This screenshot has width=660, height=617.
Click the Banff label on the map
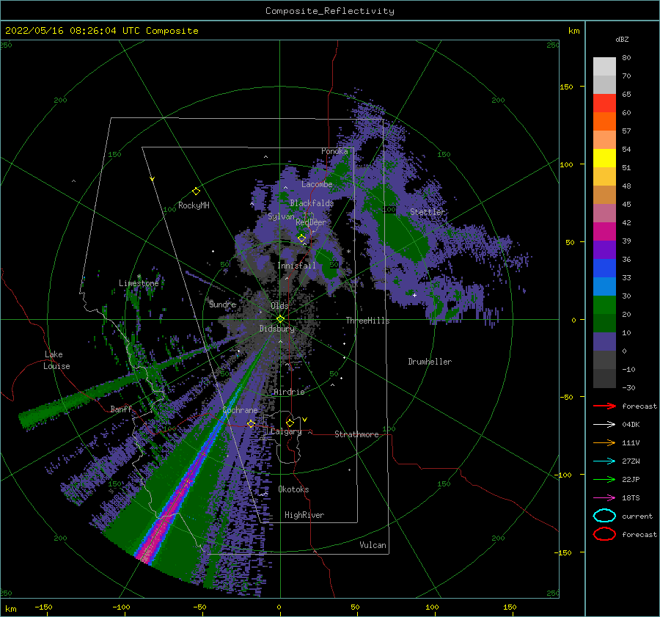tap(121, 409)
